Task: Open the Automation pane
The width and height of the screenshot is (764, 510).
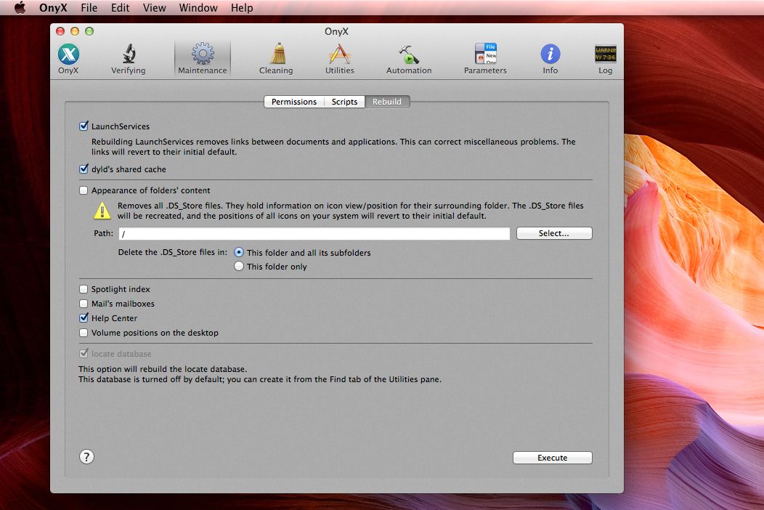Action: (x=409, y=59)
